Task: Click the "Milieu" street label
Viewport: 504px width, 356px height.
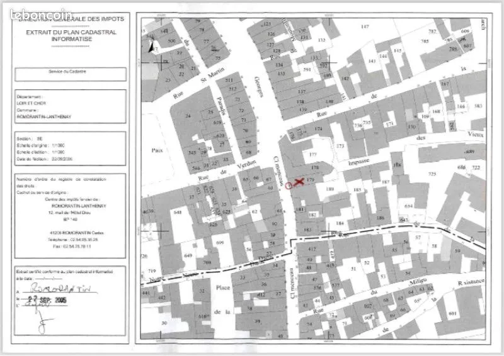Action: (x=418, y=282)
